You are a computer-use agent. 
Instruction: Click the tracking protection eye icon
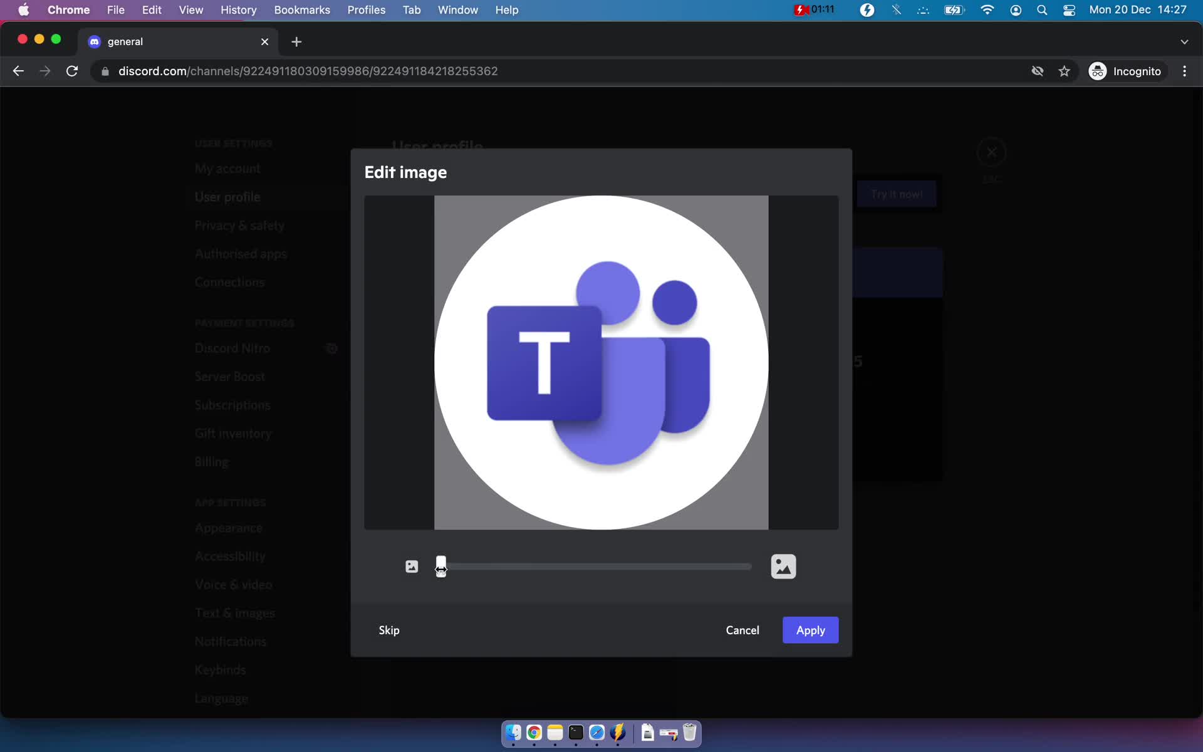1037,71
